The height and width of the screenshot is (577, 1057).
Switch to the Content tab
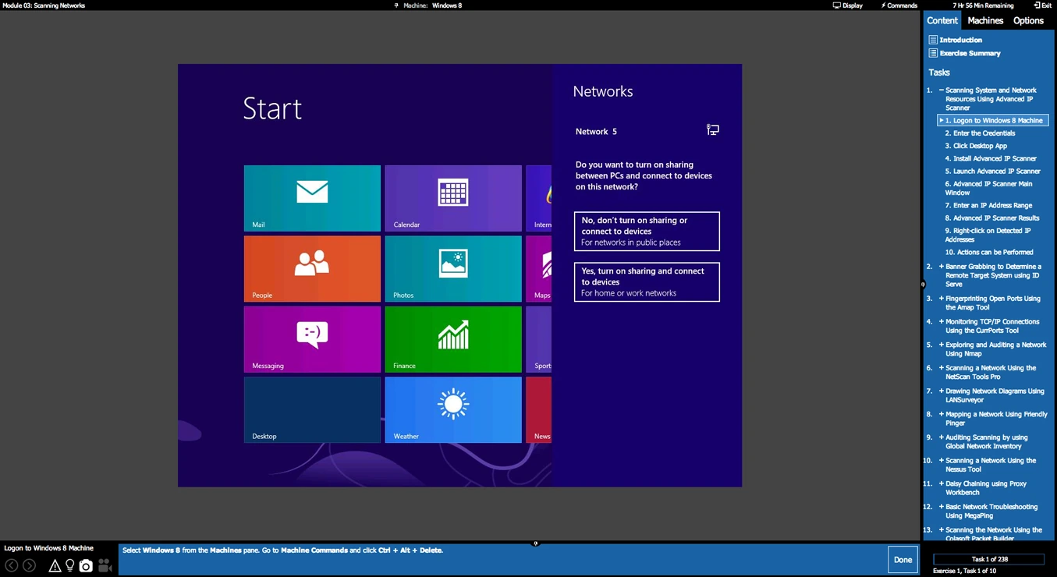tap(942, 21)
